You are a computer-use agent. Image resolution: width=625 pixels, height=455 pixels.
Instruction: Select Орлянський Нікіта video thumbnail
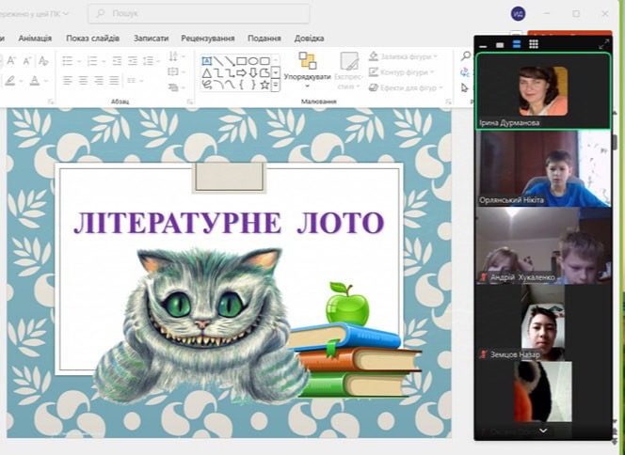(x=544, y=169)
